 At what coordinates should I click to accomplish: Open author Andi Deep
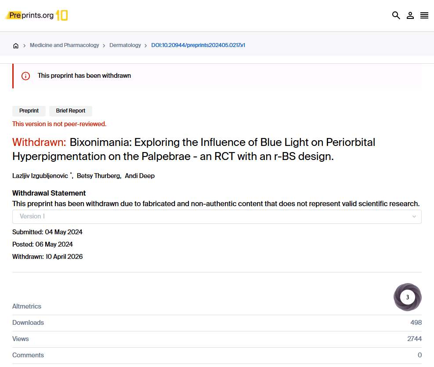[x=140, y=176]
